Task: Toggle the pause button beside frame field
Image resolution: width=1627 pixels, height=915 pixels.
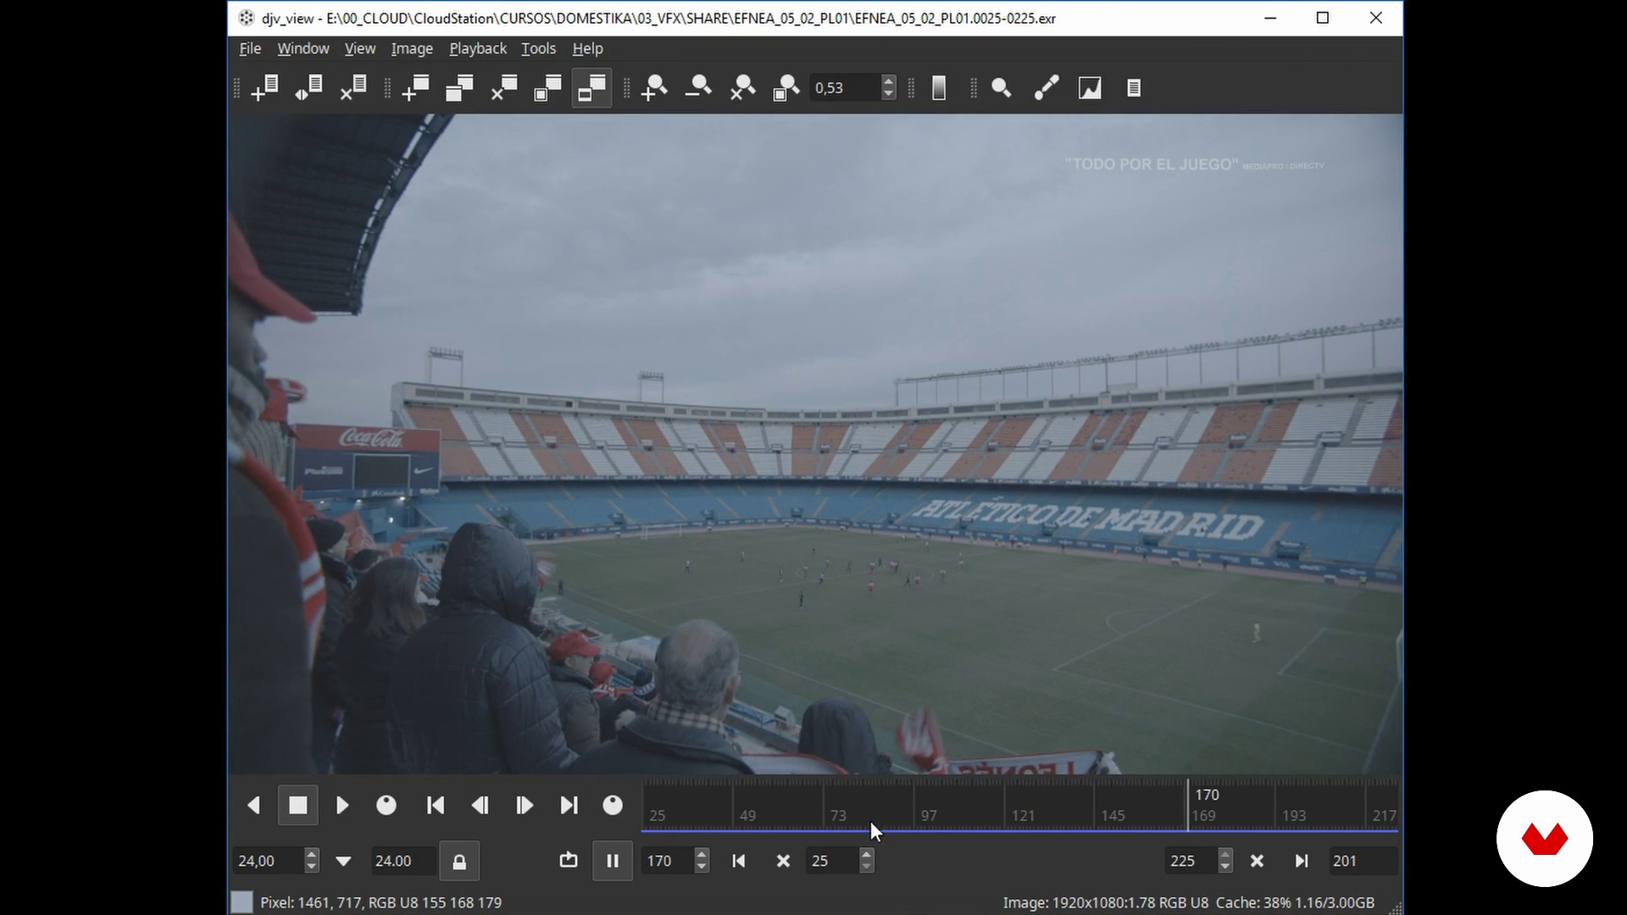Action: [x=613, y=861]
